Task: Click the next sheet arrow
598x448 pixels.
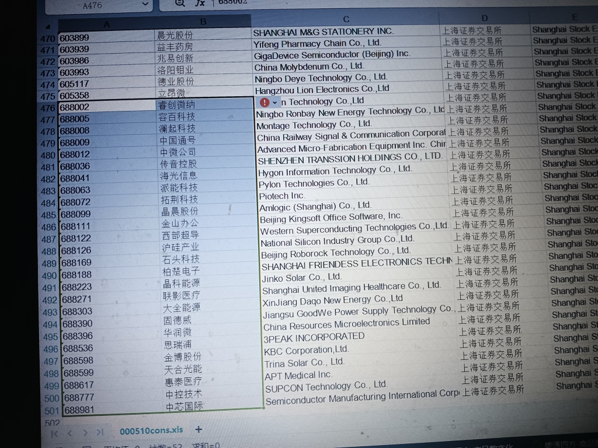Action: [85, 433]
